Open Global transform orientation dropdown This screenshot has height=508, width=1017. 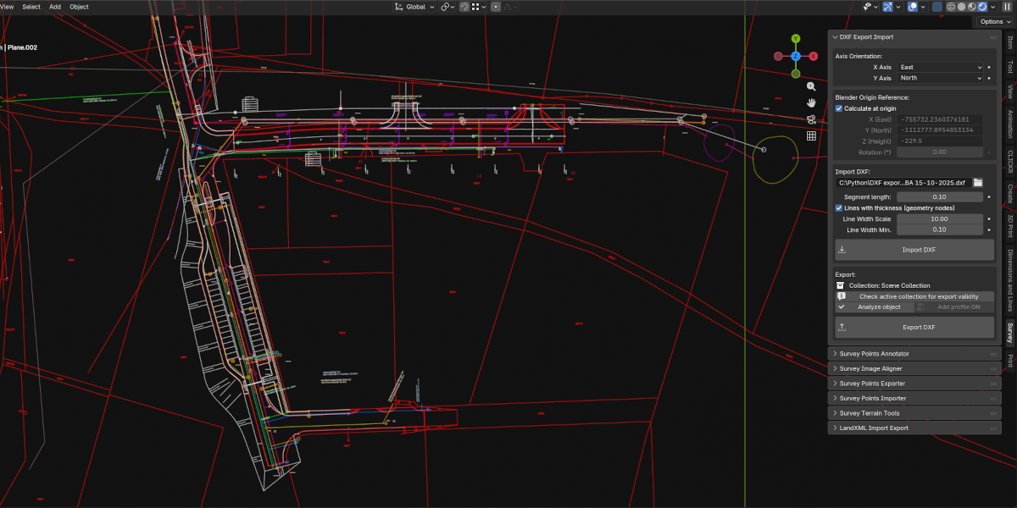[414, 7]
